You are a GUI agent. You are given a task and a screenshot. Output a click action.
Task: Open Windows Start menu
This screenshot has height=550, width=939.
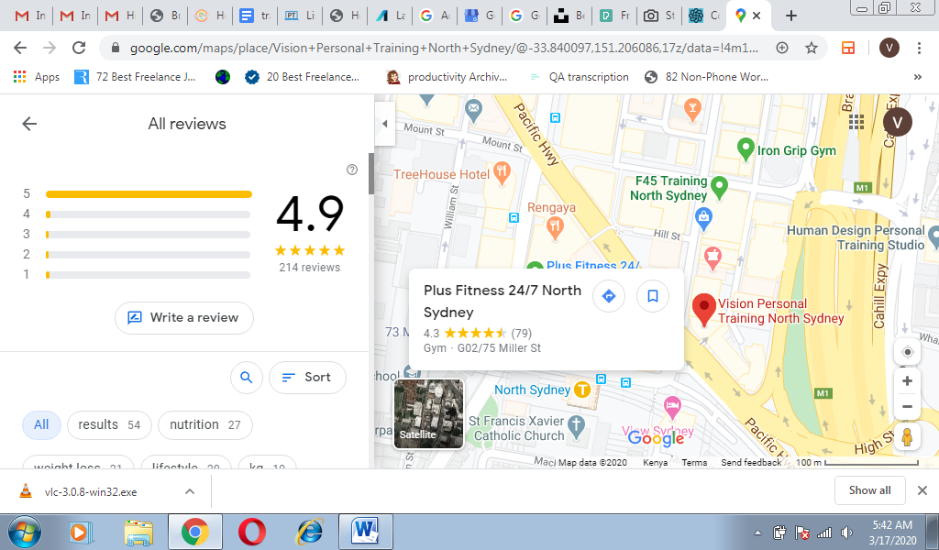(x=25, y=532)
